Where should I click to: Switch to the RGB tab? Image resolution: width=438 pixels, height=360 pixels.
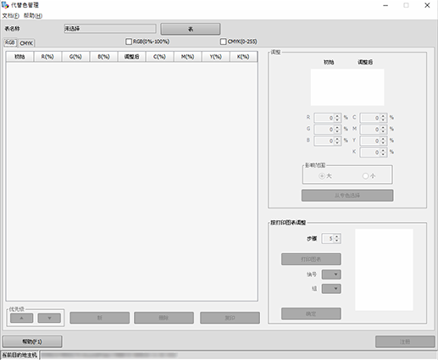[x=10, y=42]
